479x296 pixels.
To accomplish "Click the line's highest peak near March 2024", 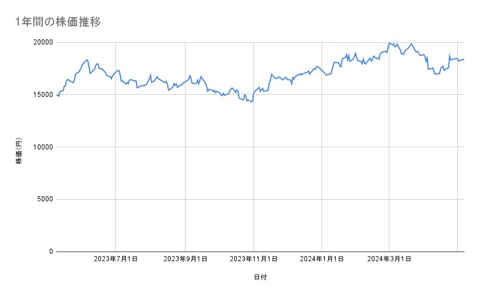I will pos(389,43).
